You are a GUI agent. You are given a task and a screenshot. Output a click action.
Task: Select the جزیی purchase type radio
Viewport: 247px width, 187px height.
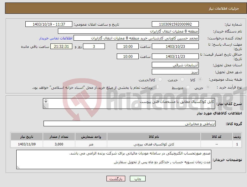click(x=208, y=87)
